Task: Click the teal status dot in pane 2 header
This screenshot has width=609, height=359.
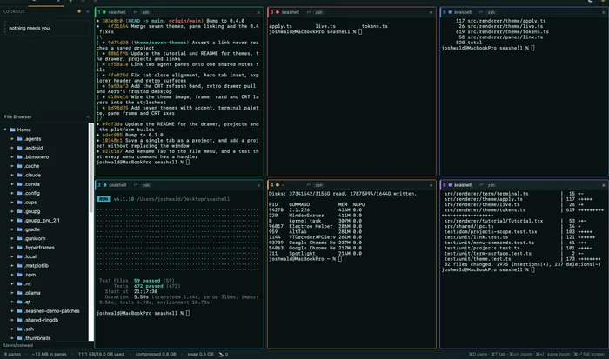Action: 105,185
